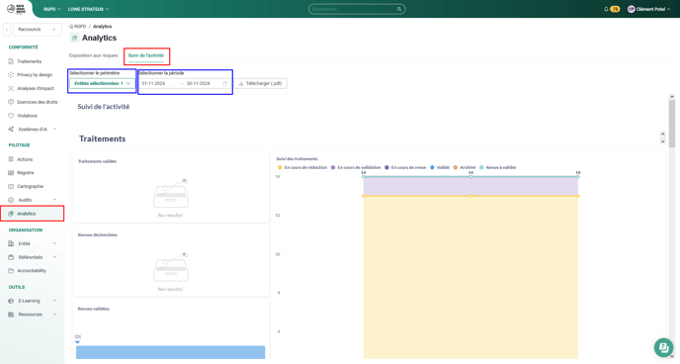Click the Analytics sidebar icon

11,214
